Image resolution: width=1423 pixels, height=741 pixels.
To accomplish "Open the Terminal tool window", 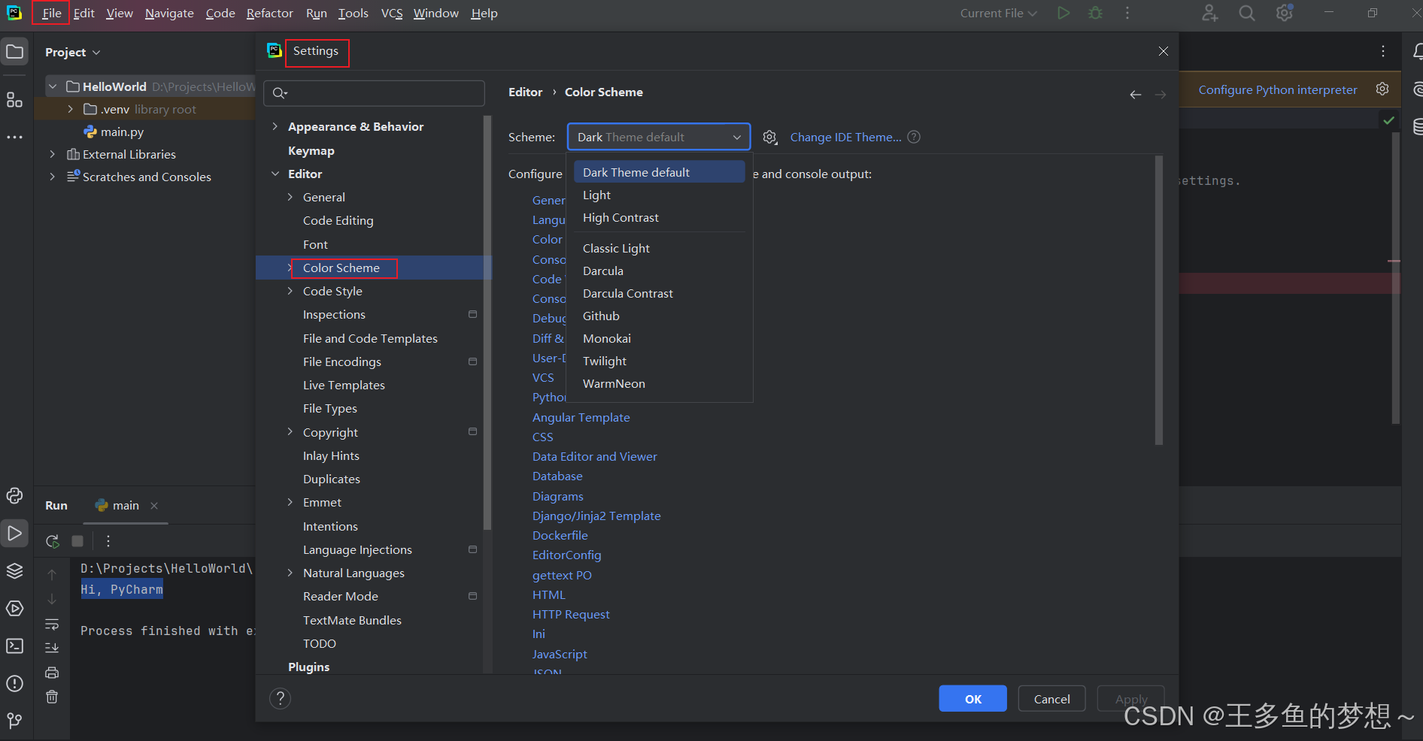I will coord(14,646).
